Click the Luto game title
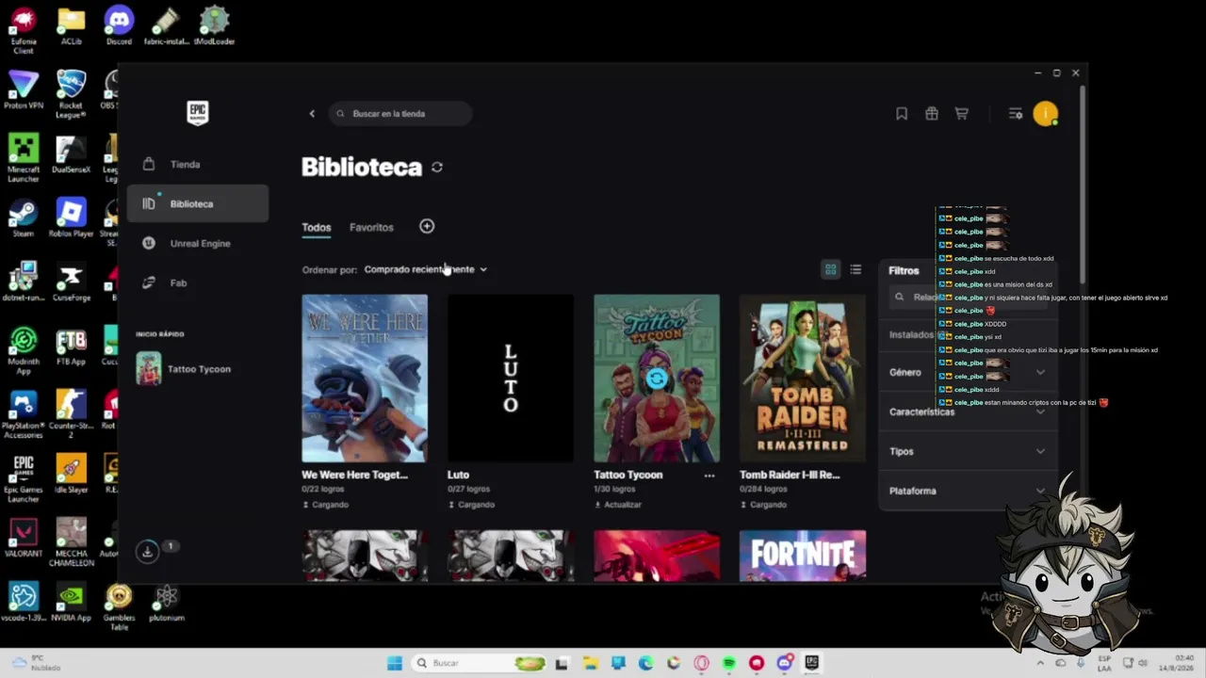Screen dimensions: 1206x678 tap(458, 476)
